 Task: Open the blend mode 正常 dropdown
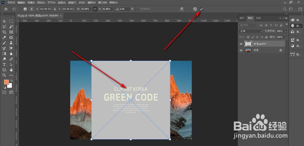[x=251, y=31]
